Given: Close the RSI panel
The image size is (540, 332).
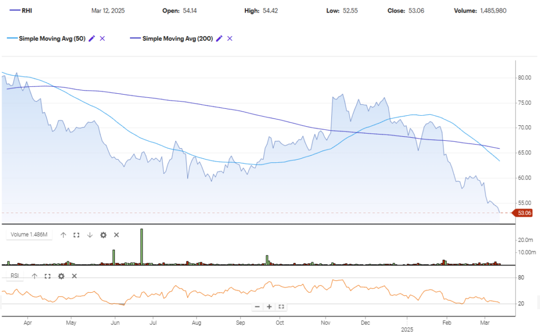Looking at the screenshot, I should [74, 276].
